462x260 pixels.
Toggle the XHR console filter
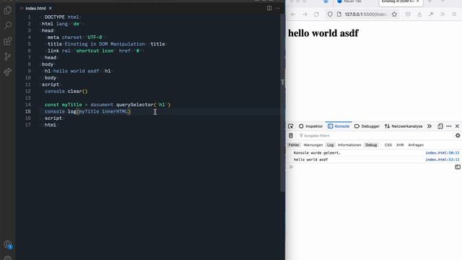tap(400, 145)
